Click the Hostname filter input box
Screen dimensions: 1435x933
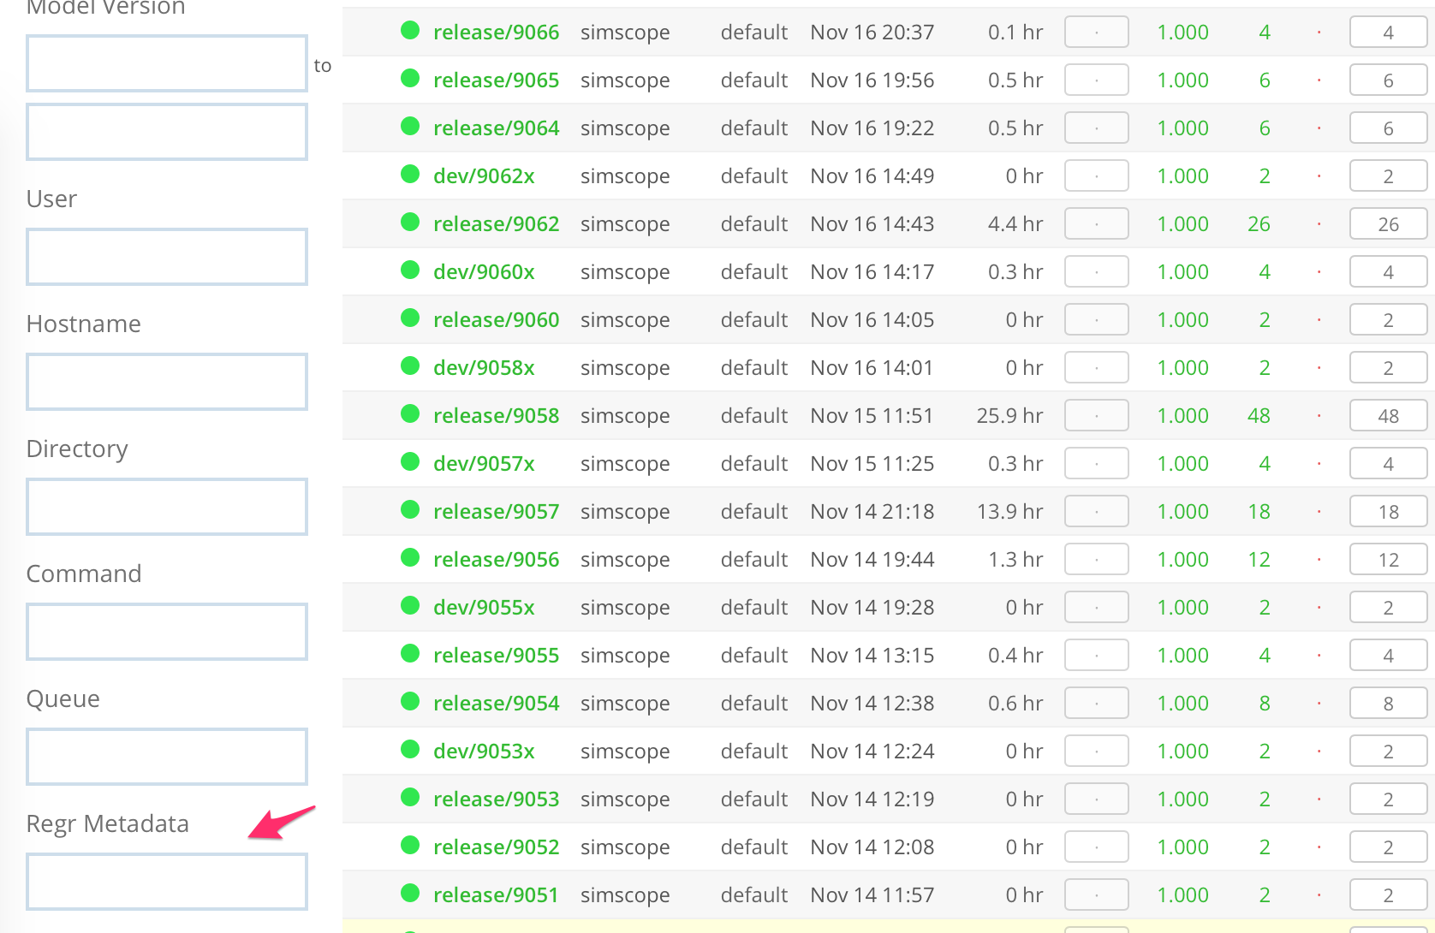[x=167, y=382]
